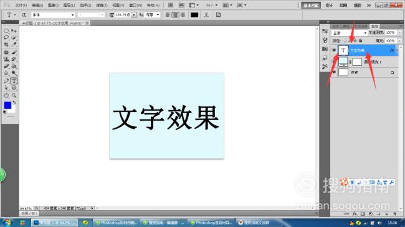This screenshot has height=227, width=405.
Task: Open the white background color swatch
Action: (x=12, y=110)
